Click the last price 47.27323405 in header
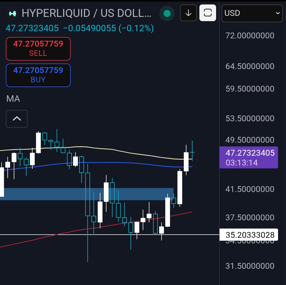This screenshot has width=286, height=285. (x=32, y=28)
